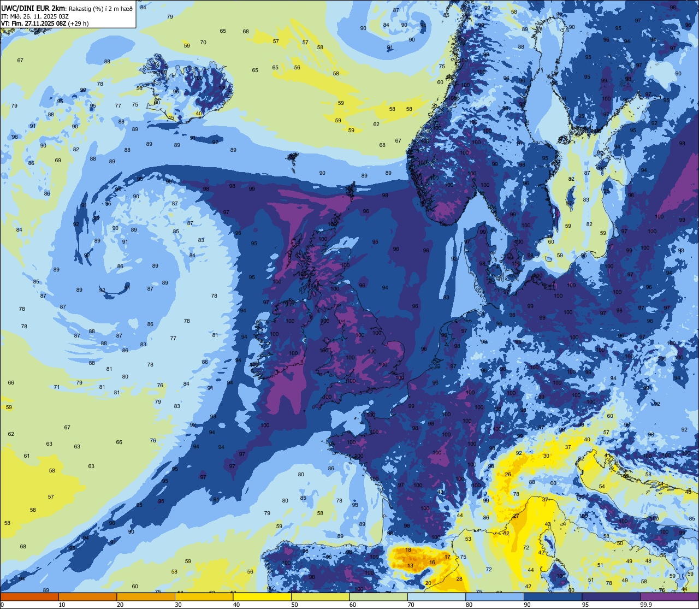Viewport: 699px width, 609px height.
Task: Click the humidity value '13' on the map
Action: click(x=411, y=565)
